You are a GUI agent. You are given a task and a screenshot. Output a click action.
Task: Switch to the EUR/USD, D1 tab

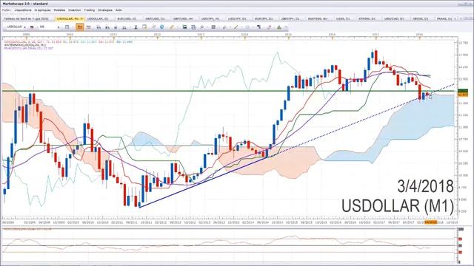127,18
